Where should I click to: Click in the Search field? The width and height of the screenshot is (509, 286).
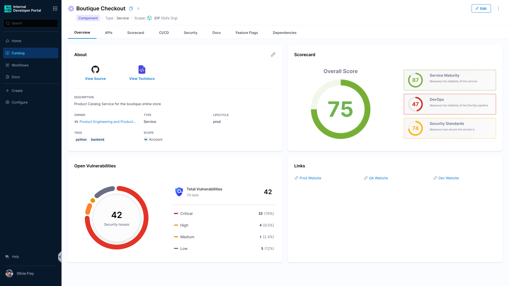point(31,23)
